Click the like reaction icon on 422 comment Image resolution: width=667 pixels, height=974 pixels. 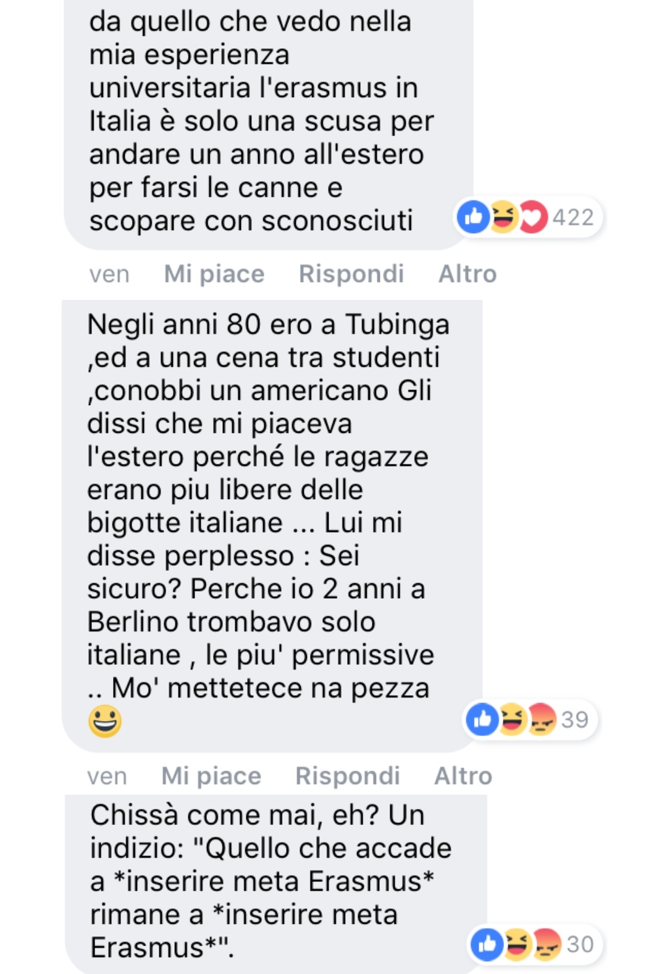tap(473, 216)
